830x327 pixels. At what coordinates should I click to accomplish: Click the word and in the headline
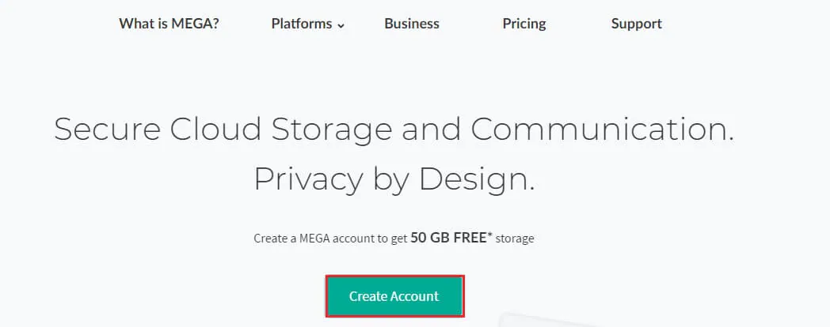tap(432, 130)
